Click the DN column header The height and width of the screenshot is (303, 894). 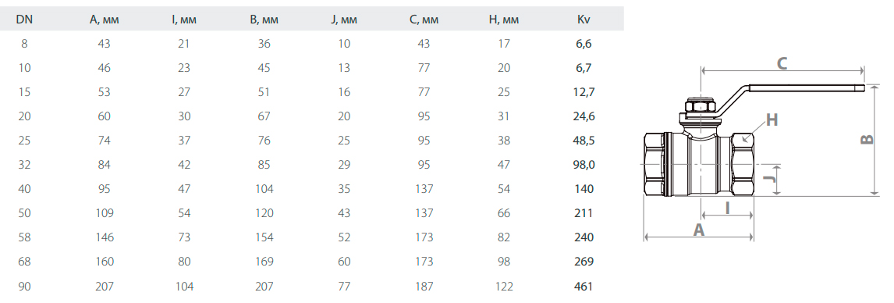(x=24, y=20)
